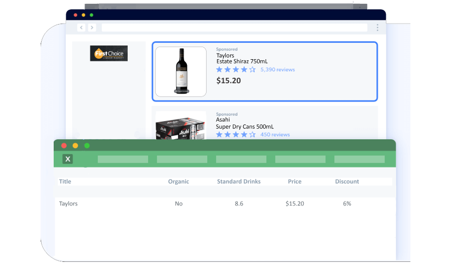Click the Asahi star rating
451x263 pixels.
[236, 135]
